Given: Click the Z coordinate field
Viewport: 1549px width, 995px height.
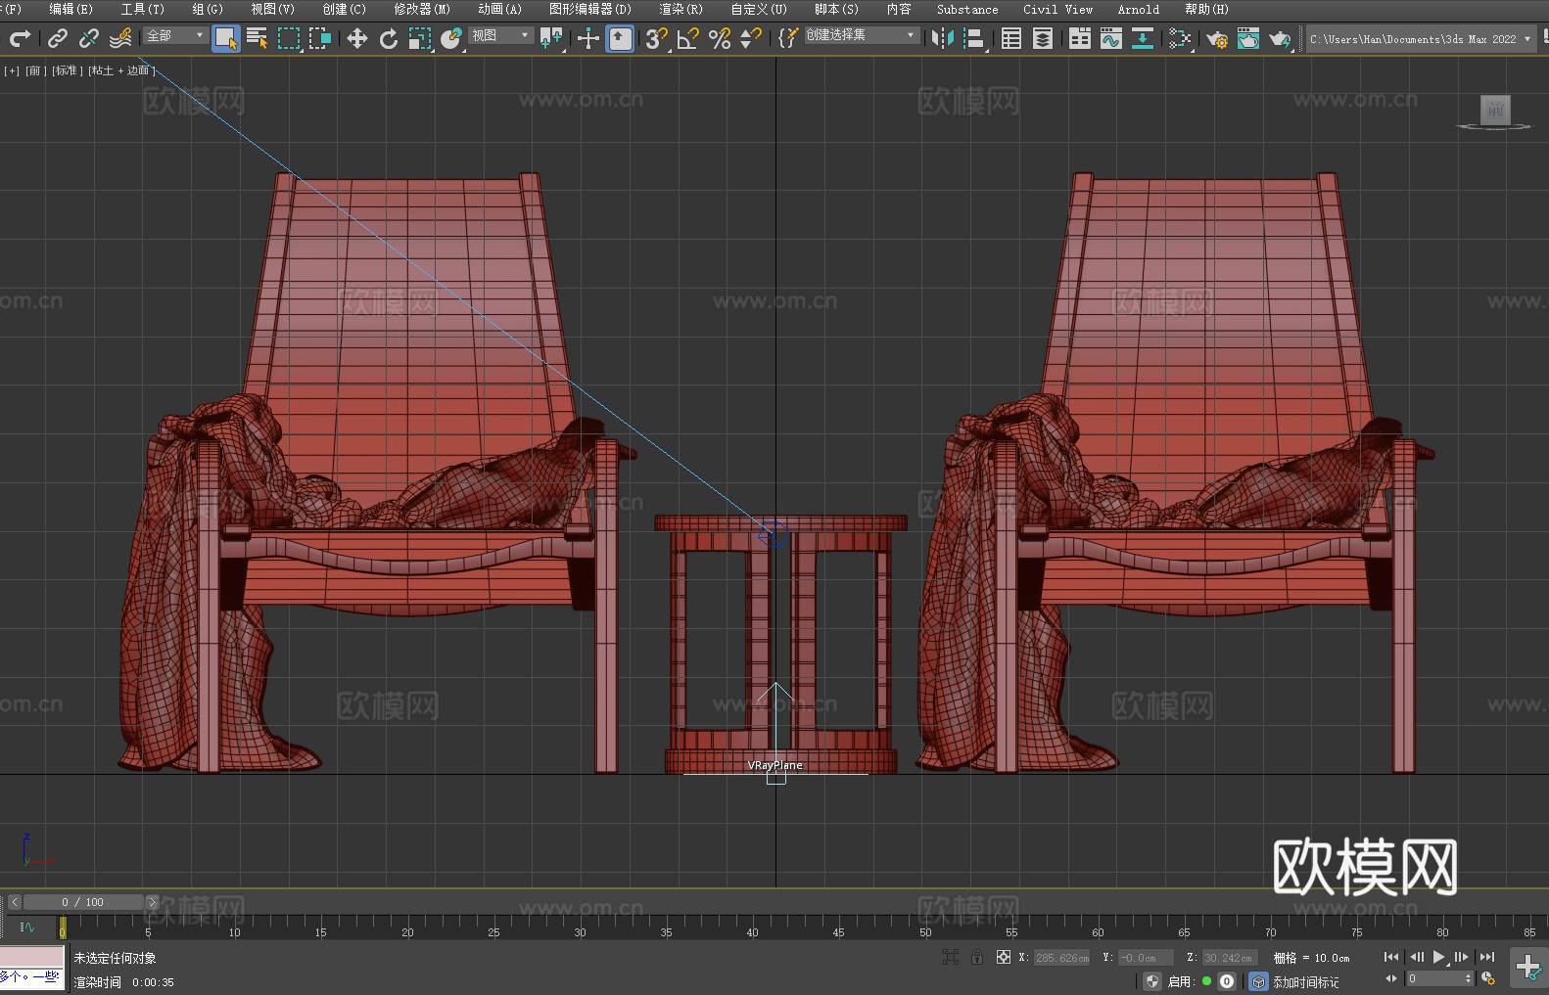Looking at the screenshot, I should (x=1228, y=958).
